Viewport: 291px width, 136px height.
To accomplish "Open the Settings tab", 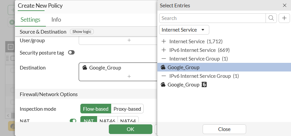I will coord(30,20).
